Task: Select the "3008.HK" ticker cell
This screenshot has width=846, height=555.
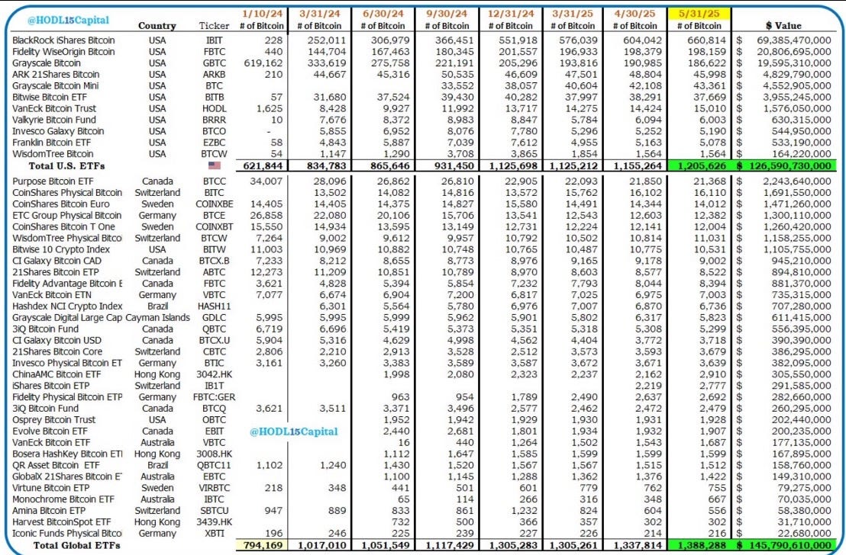Action: click(x=215, y=454)
